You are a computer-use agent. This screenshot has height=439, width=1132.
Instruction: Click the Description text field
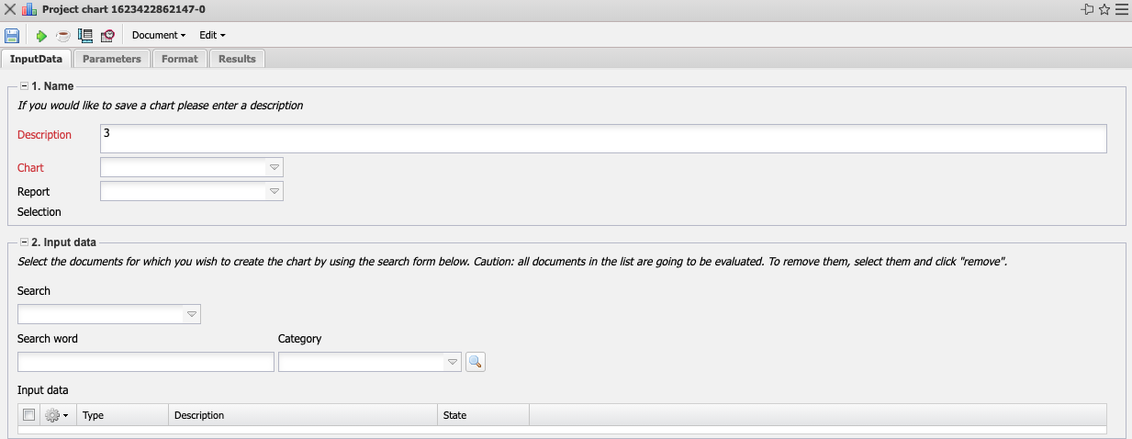tap(603, 138)
